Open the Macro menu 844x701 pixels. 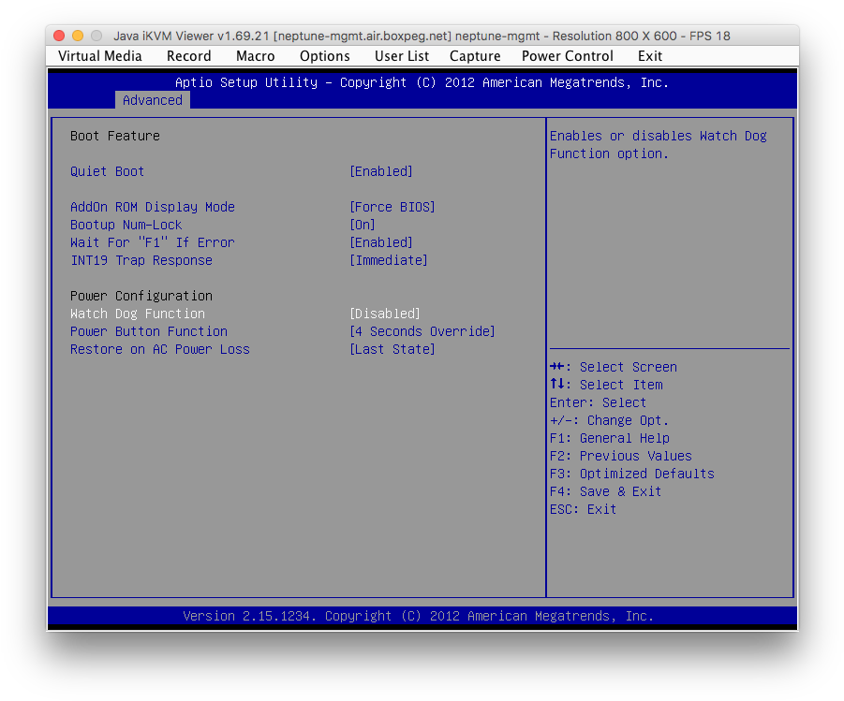256,56
